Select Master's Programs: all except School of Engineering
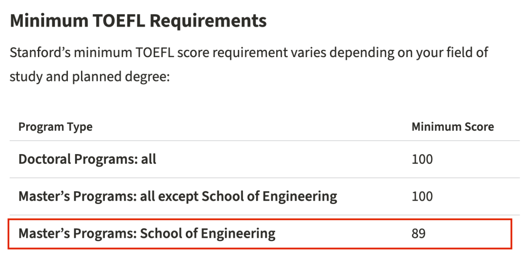Viewport: 524px width, 280px height. coord(178,196)
